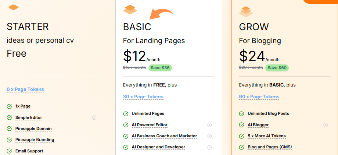Click the 5 x More AI Tokens feature
338x155 pixels.
point(267,136)
